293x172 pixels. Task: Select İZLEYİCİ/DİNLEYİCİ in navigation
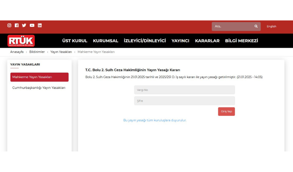(145, 41)
